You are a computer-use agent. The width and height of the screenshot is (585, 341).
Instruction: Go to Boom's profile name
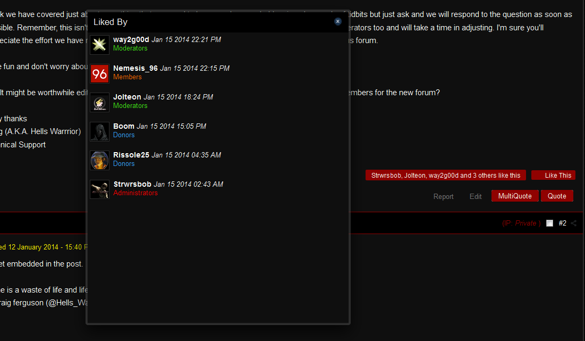[x=123, y=126]
